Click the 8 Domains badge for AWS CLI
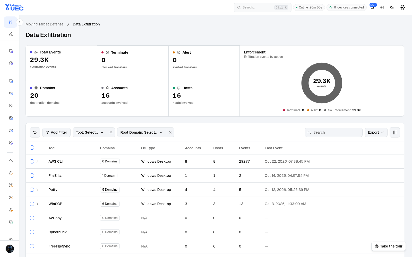This screenshot has height=257, width=412. pos(110,161)
